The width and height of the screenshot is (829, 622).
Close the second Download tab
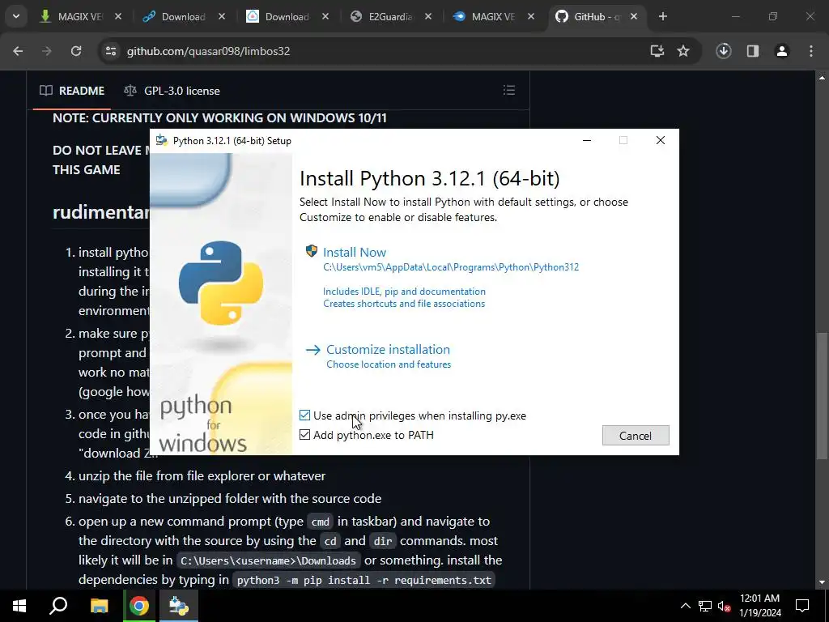pos(325,16)
